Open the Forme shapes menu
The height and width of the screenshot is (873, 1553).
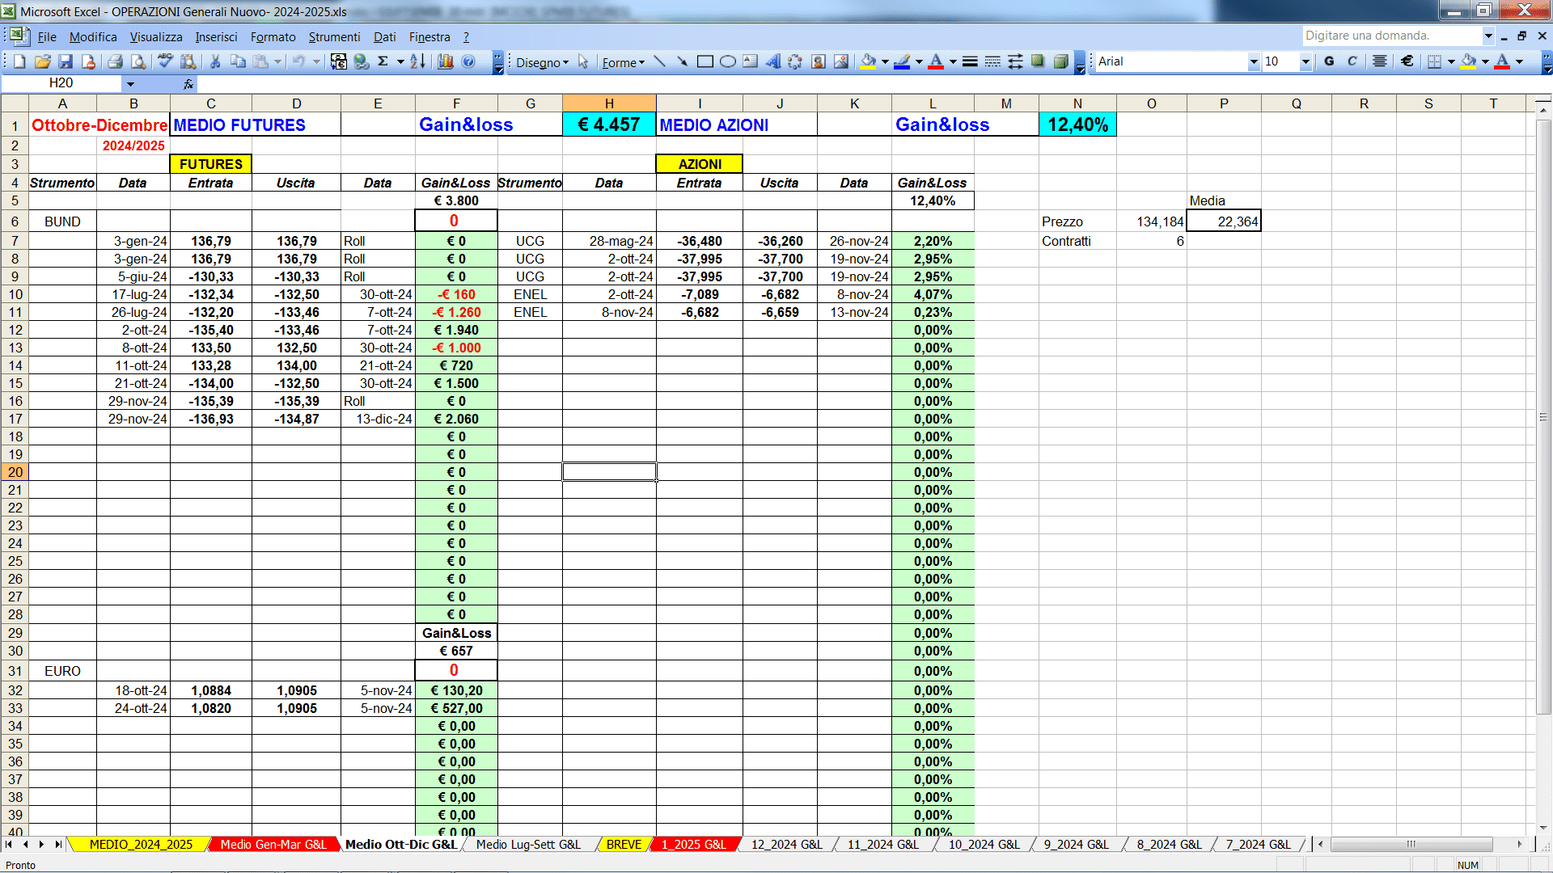623,62
